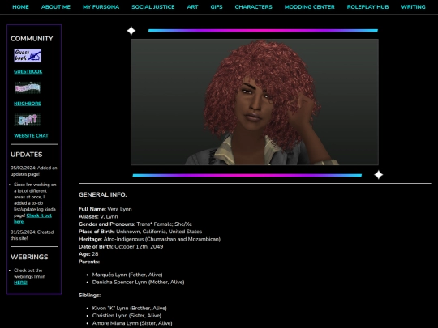Go to the Art page
Screen dimensions: 438x328
pyautogui.click(x=192, y=7)
